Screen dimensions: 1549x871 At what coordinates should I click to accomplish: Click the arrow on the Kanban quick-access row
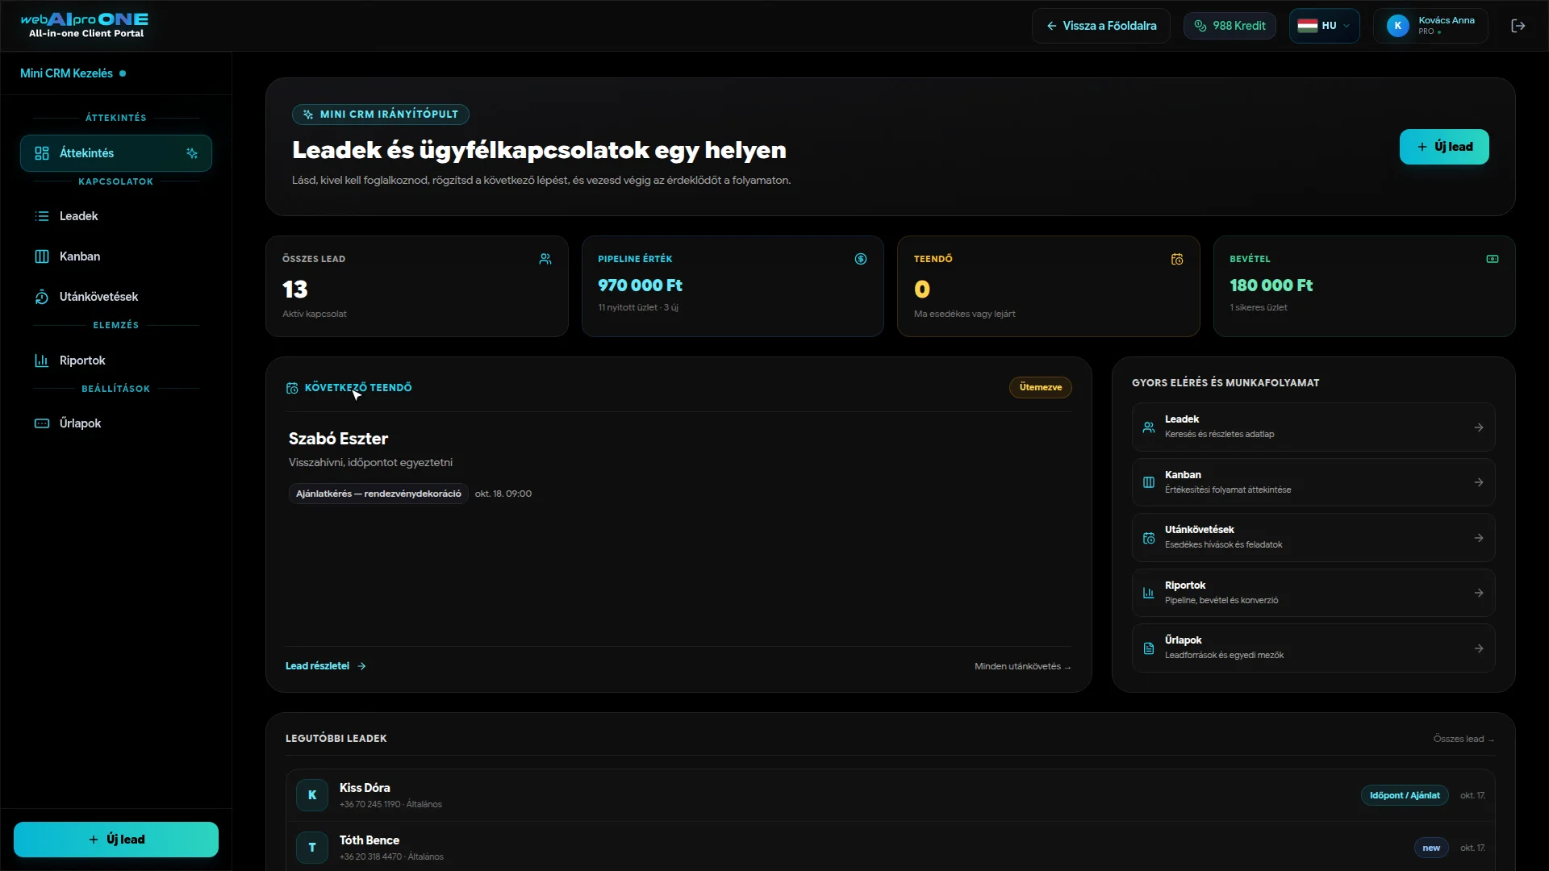click(x=1479, y=482)
